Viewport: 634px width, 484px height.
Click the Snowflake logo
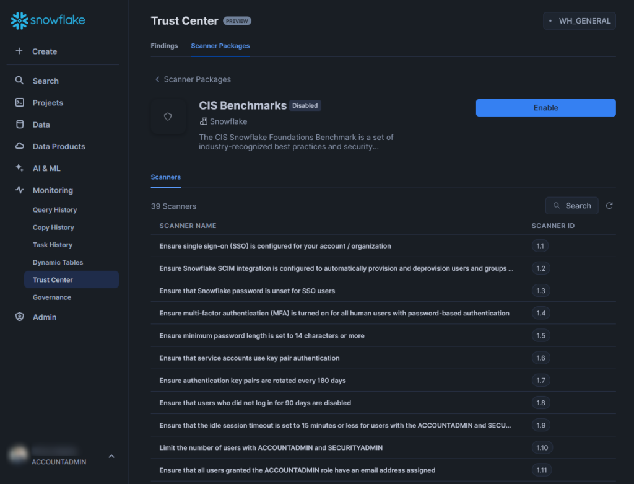pos(47,20)
